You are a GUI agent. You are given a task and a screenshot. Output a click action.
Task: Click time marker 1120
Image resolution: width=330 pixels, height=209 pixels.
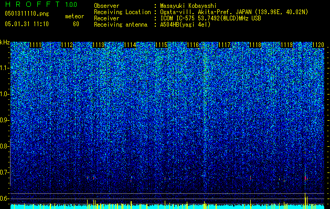tap(318, 45)
